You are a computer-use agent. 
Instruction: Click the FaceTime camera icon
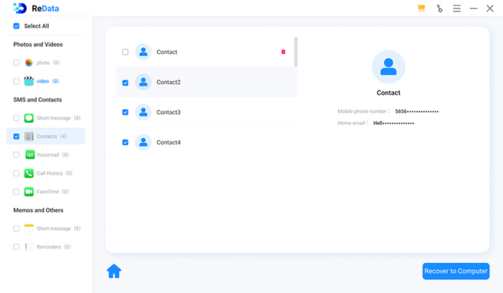coord(29,192)
